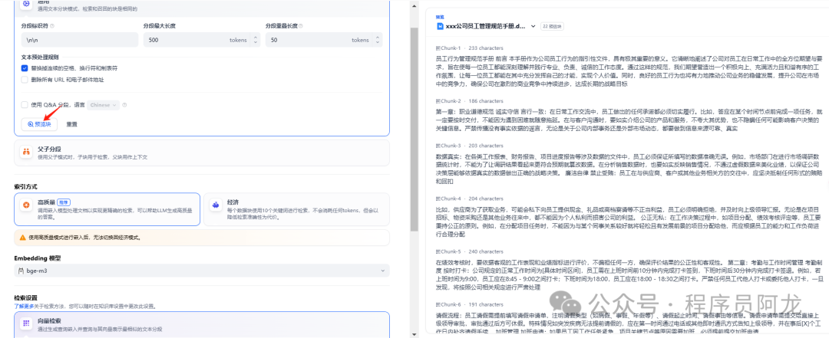Viewport: 829px width, 338px height.
Task: Click the segment overlap length stepper arrows
Action: click(x=378, y=39)
